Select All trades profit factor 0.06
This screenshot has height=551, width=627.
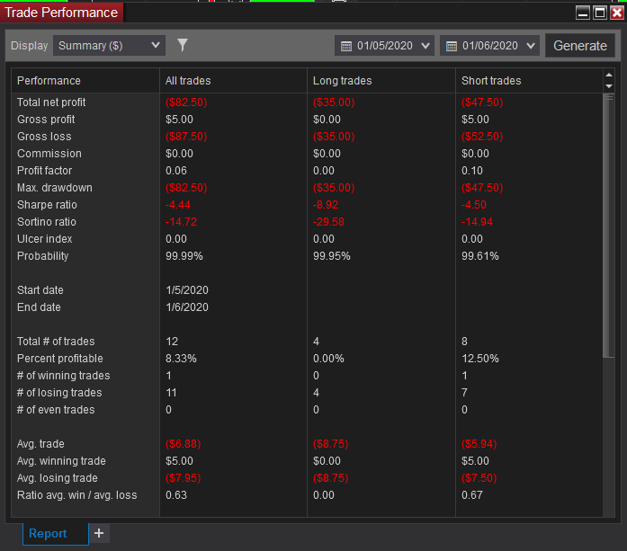point(176,171)
